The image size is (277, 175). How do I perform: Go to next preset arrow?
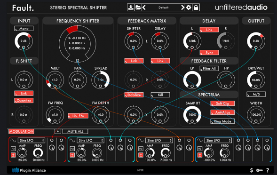coord(182,8)
